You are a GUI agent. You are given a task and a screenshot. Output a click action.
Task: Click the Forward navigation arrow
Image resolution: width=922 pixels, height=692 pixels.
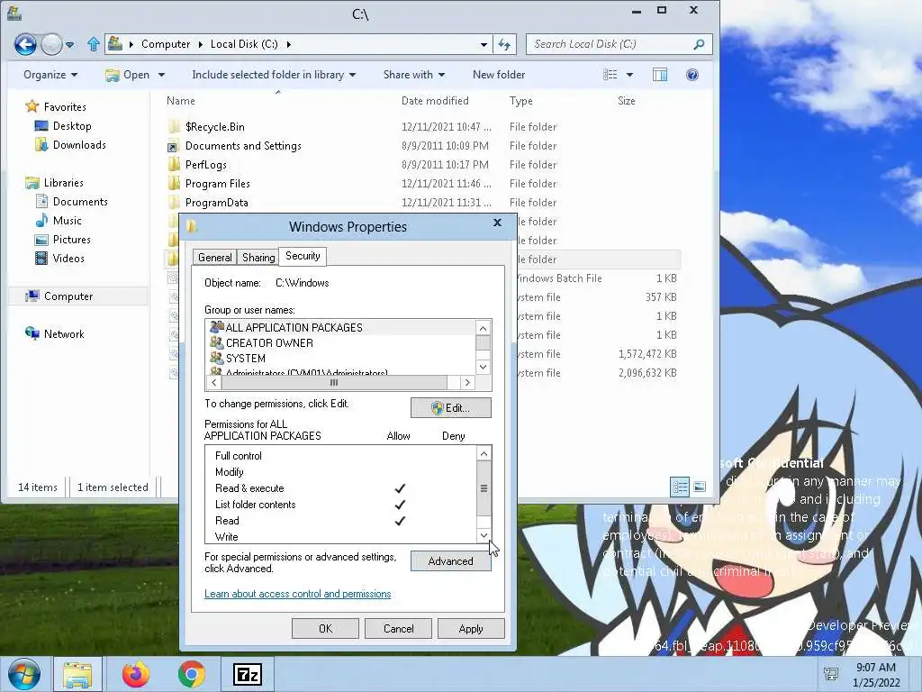[x=51, y=44]
